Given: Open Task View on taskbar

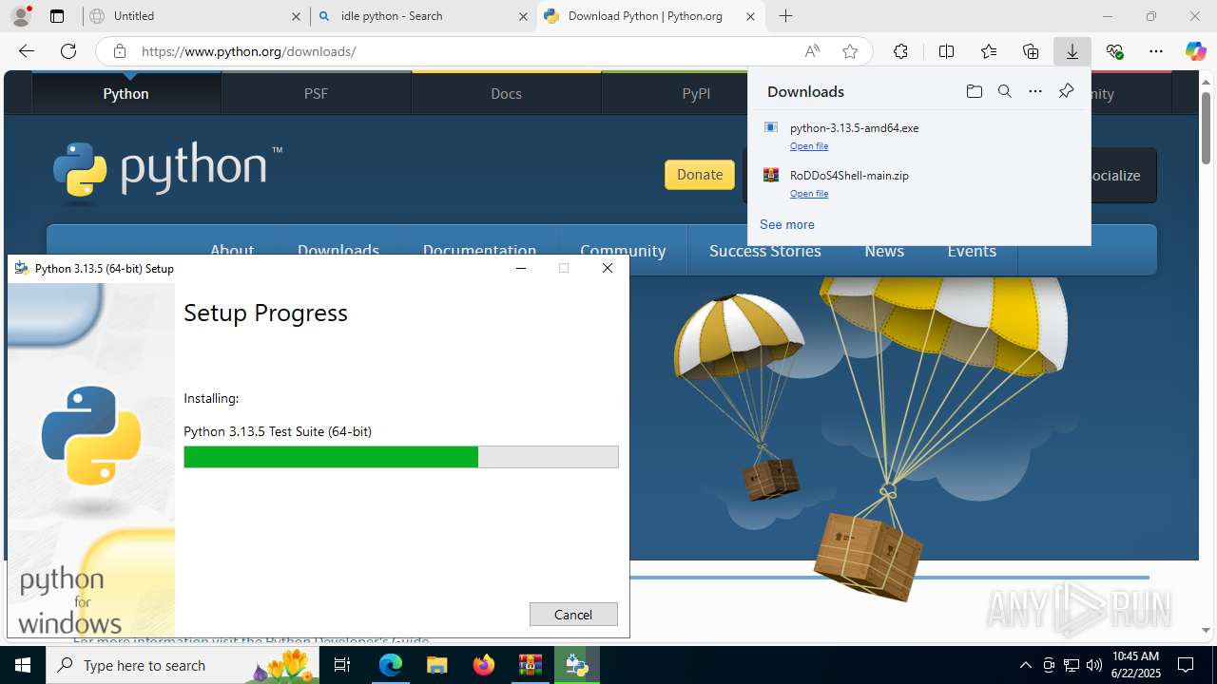Looking at the screenshot, I should pos(342,665).
